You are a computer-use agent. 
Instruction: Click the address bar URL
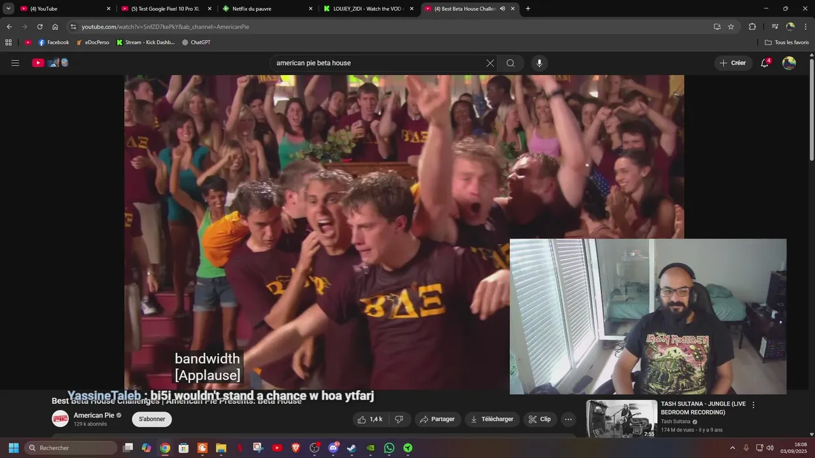[x=165, y=27]
